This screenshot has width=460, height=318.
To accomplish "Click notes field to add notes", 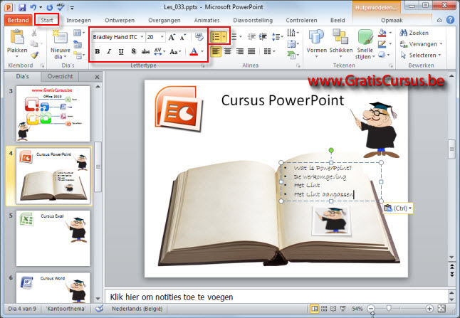I will tap(275, 297).
